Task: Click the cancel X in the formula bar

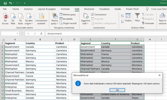Action: pyautogui.click(x=28, y=34)
